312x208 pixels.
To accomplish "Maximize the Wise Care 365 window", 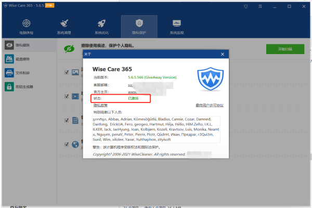I will tap(289, 6).
